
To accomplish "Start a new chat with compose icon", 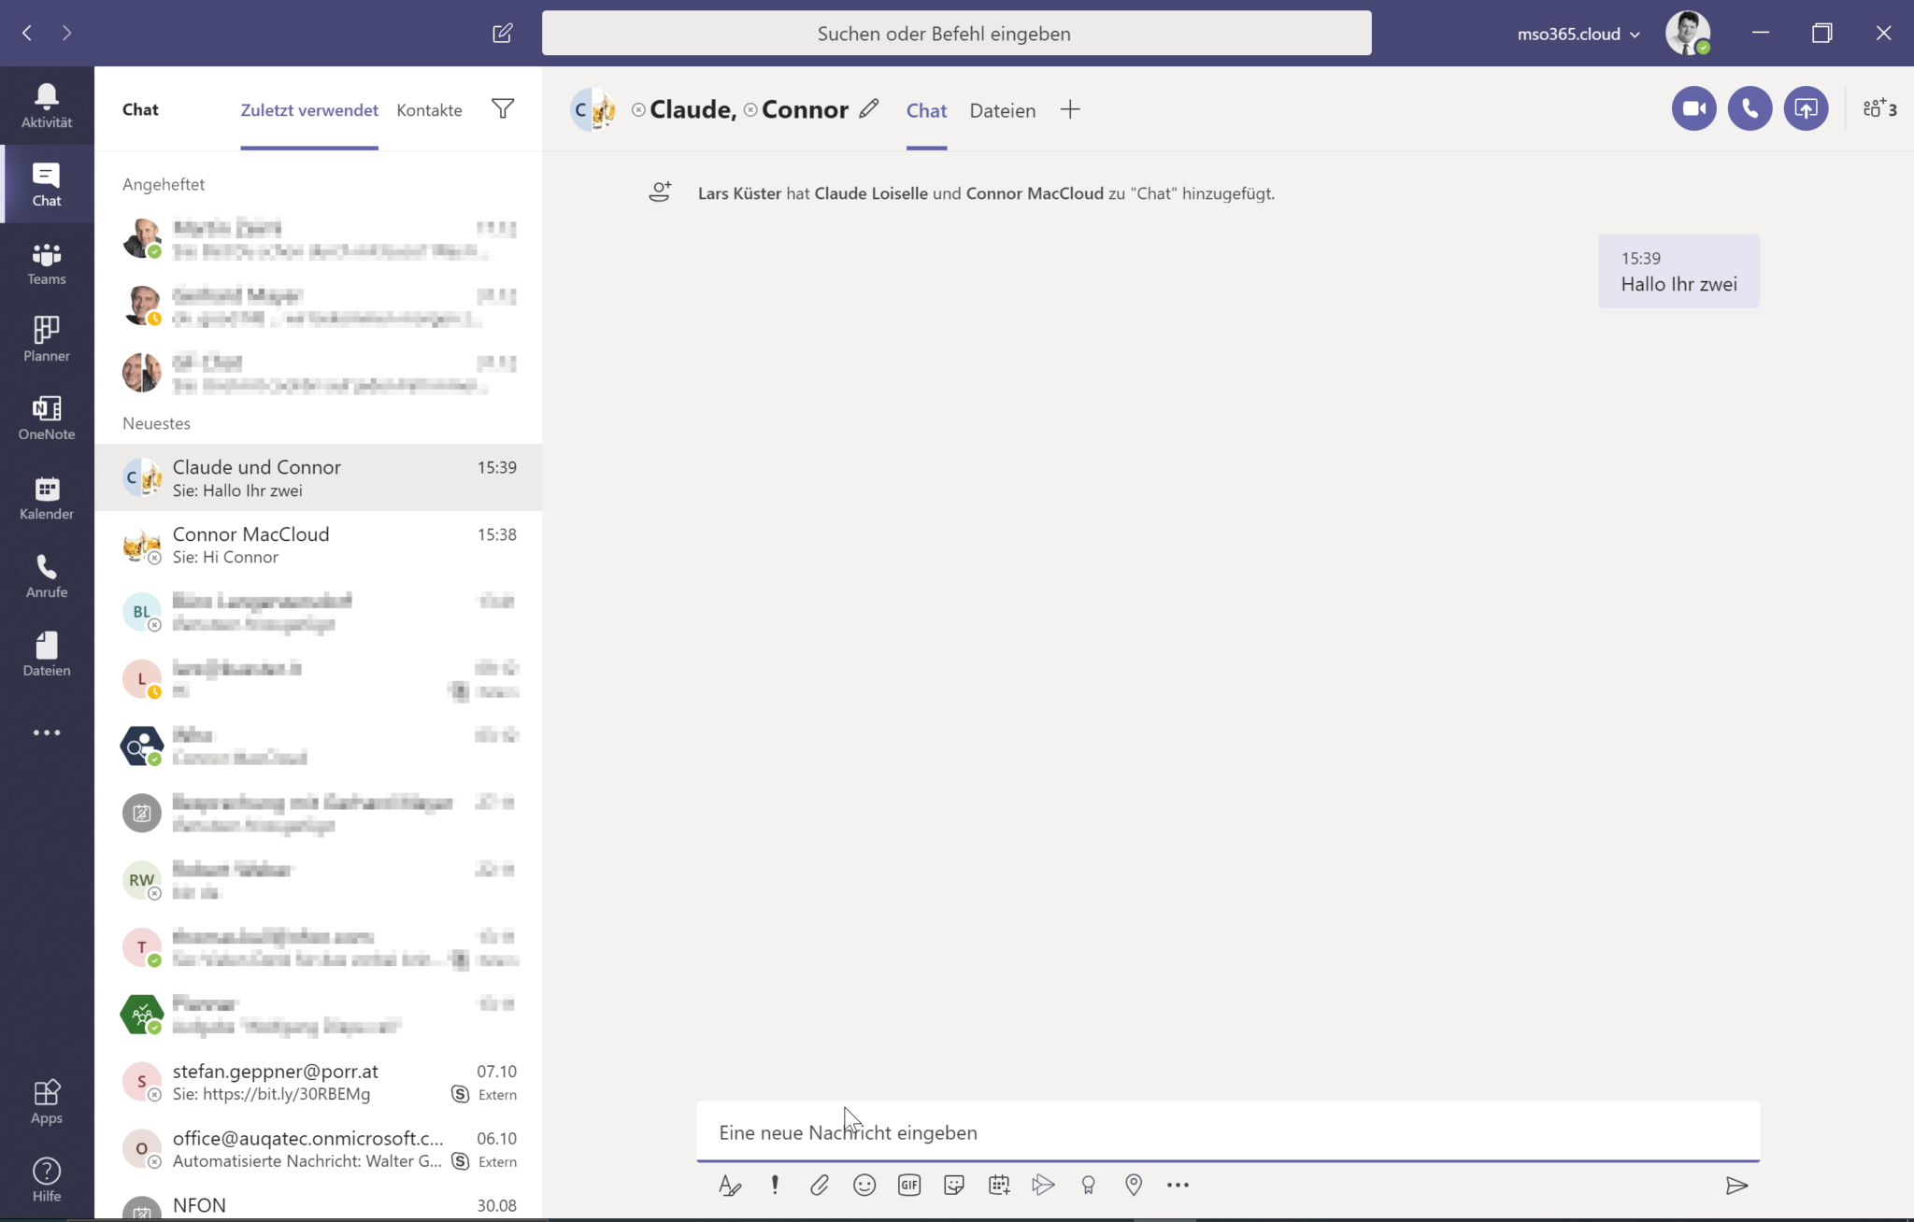I will point(503,34).
